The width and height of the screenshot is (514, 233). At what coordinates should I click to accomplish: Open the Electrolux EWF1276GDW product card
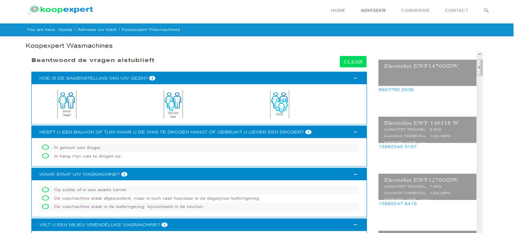pyautogui.click(x=427, y=187)
